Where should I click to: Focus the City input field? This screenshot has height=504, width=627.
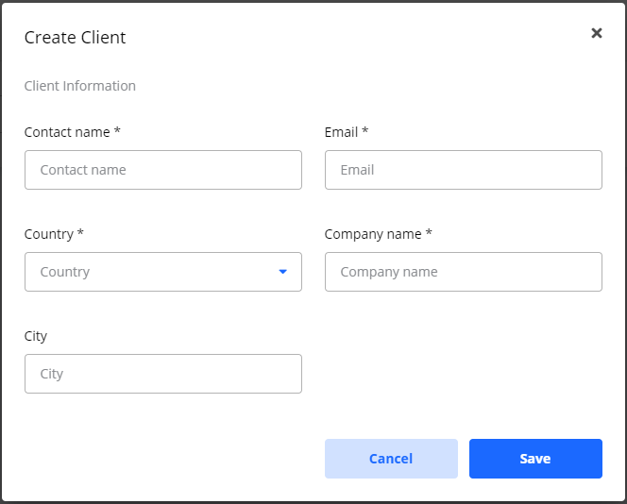coord(162,374)
